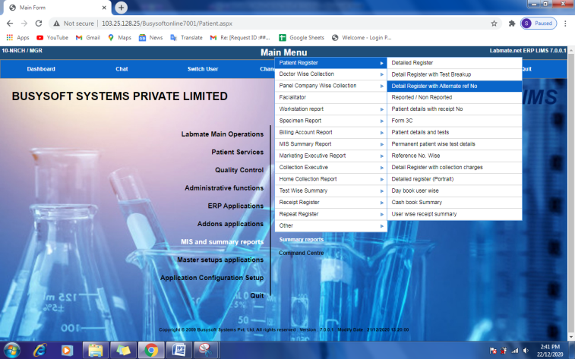The width and height of the screenshot is (575, 359).
Task: Open the YouTube bookmark
Action: [52, 37]
